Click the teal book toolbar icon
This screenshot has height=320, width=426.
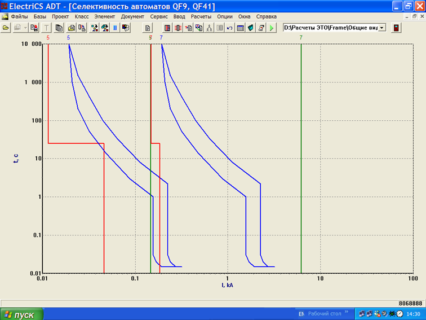click(x=251, y=28)
